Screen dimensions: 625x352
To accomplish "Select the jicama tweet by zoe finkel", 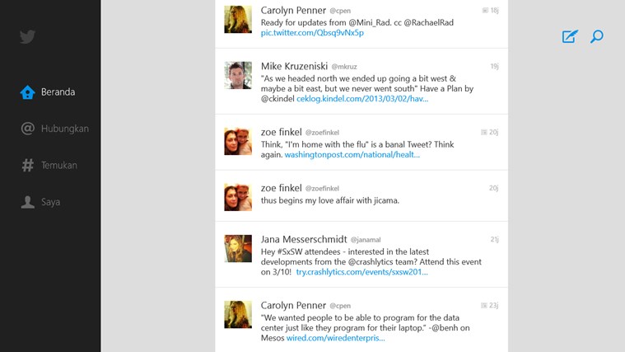I will click(x=361, y=195).
